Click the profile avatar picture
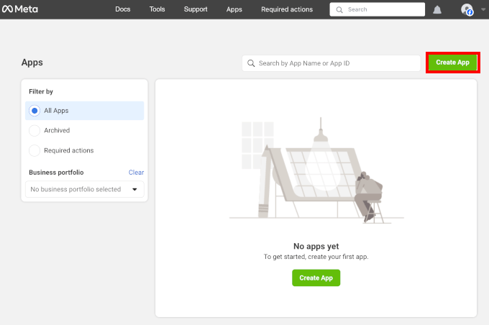Image resolution: width=489 pixels, height=325 pixels. tap(467, 9)
